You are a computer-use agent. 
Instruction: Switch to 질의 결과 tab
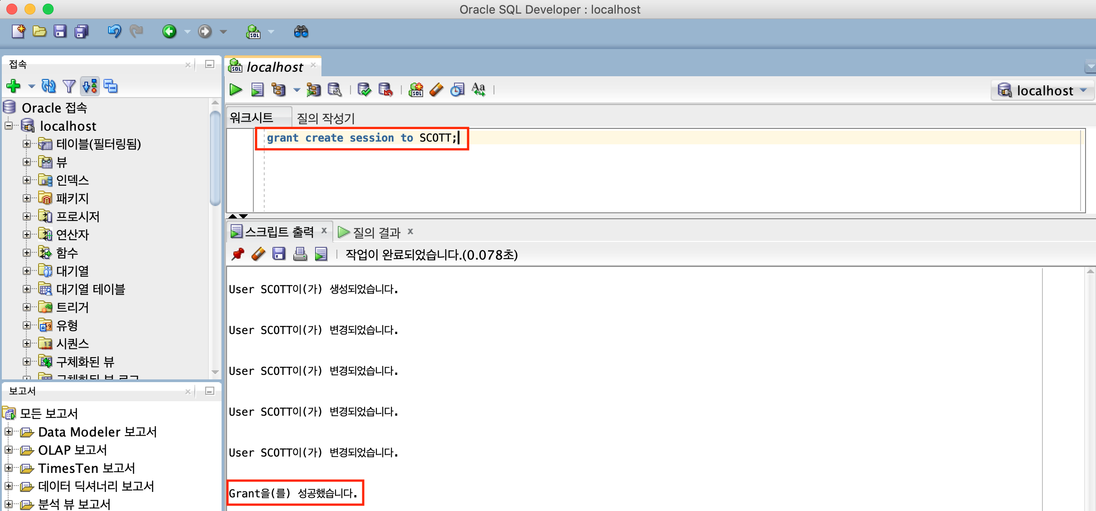[x=376, y=232]
